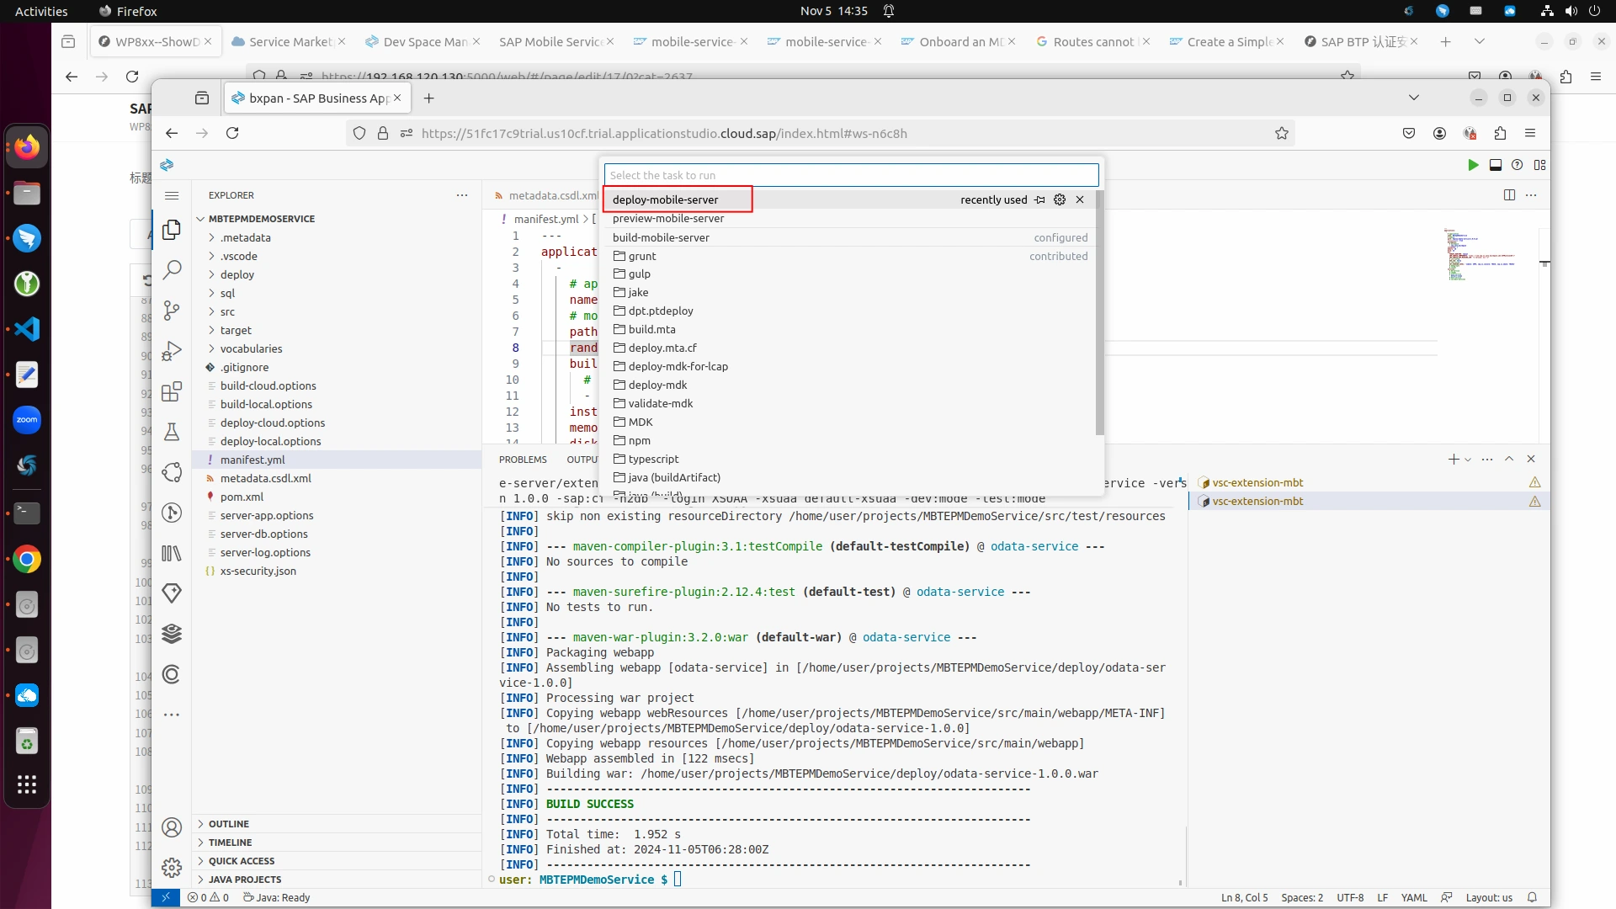
Task: Open the Search view in the activity bar
Action: (172, 269)
